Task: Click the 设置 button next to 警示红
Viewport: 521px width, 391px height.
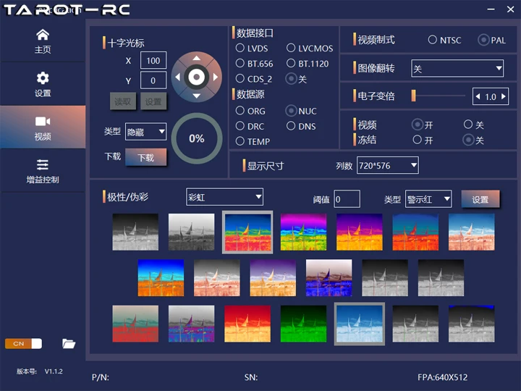Action: pos(480,199)
